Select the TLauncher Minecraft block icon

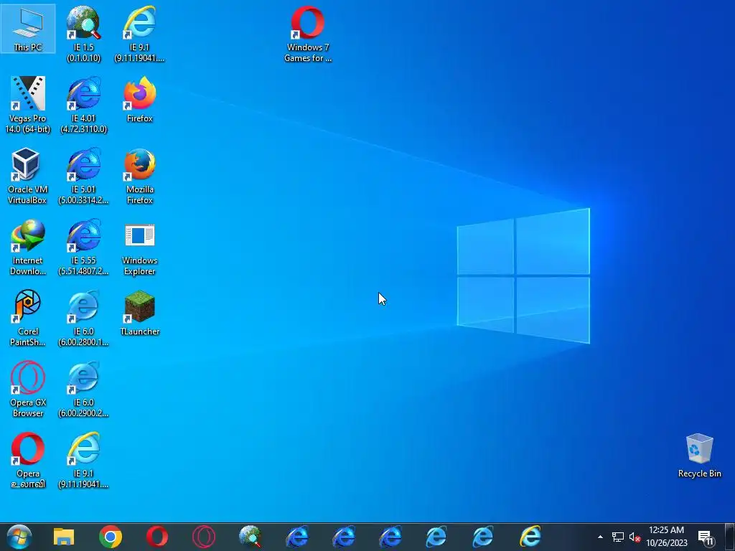click(x=140, y=313)
